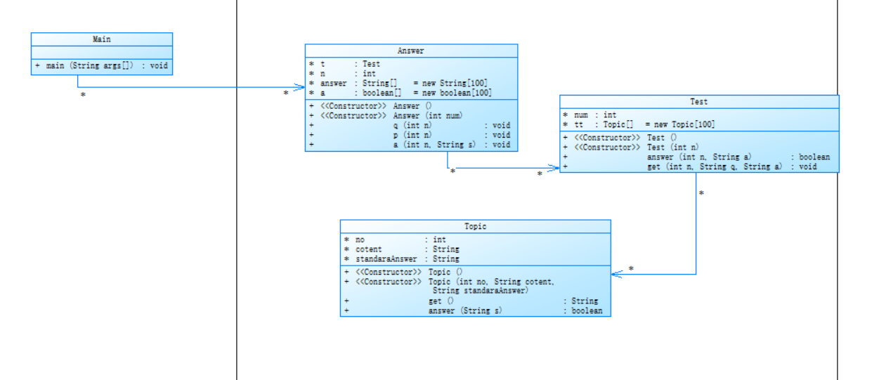Click the attribute t : Test in Answer
The height and width of the screenshot is (380, 879).
pos(411,64)
